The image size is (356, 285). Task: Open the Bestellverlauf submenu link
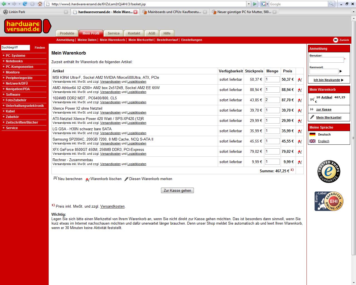167,40
